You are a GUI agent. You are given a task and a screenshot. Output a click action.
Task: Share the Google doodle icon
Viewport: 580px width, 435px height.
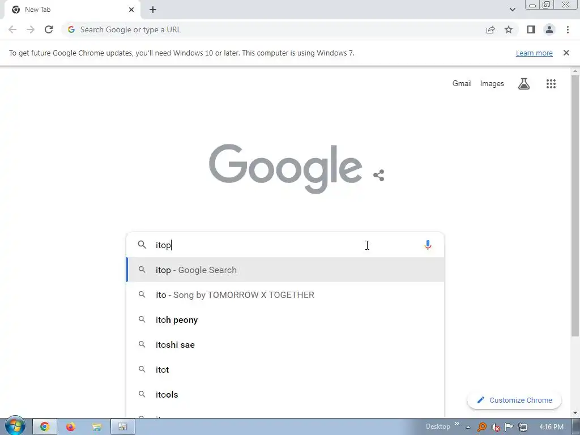379,176
